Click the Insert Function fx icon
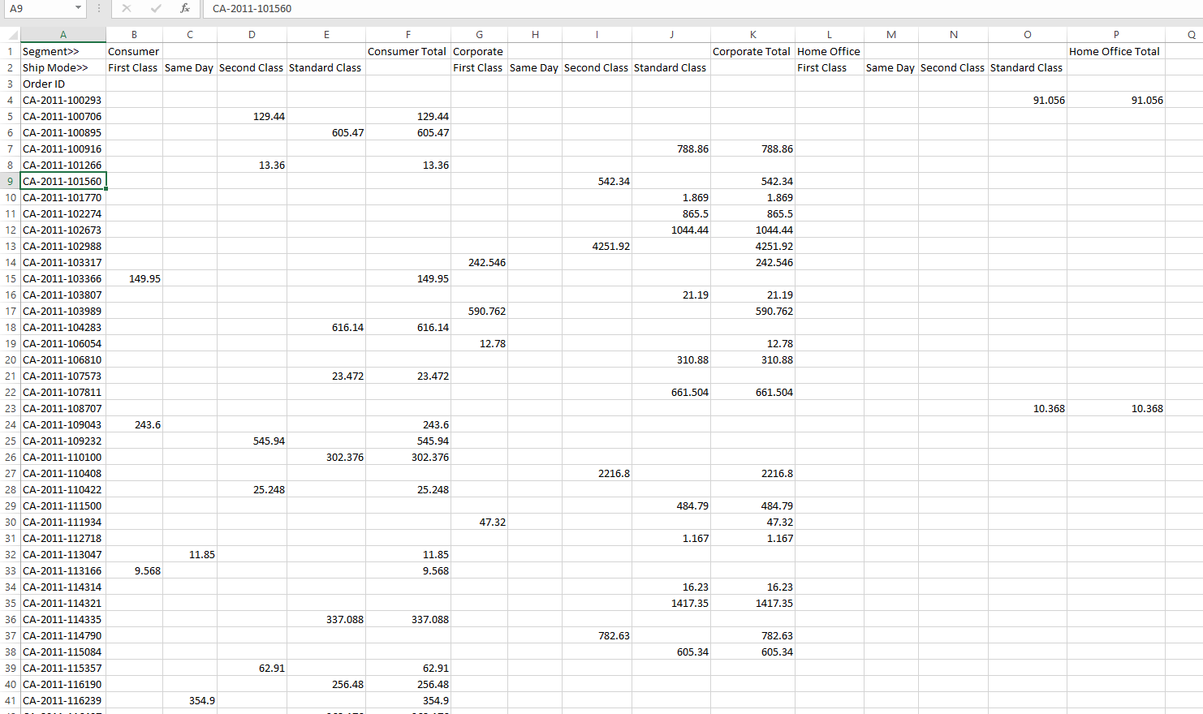 (185, 8)
